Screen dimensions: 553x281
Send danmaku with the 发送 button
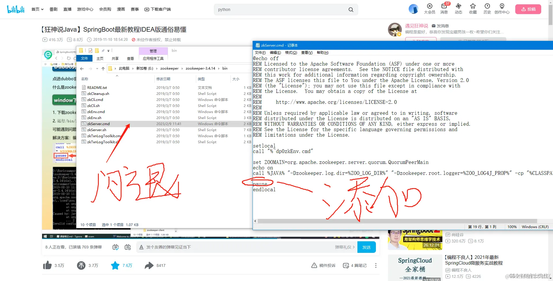point(366,247)
